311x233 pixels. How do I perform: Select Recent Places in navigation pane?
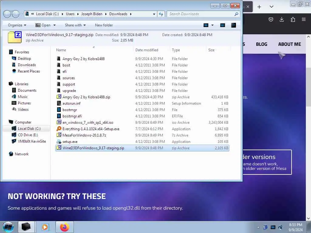pyautogui.click(x=29, y=71)
